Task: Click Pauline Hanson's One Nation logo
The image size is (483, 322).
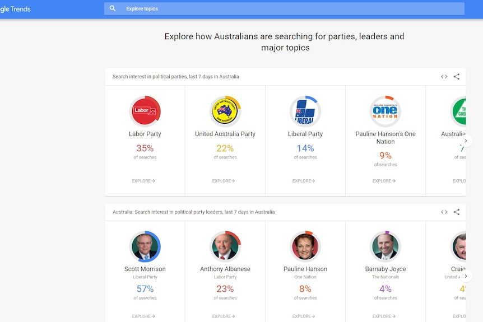Action: click(x=386, y=111)
